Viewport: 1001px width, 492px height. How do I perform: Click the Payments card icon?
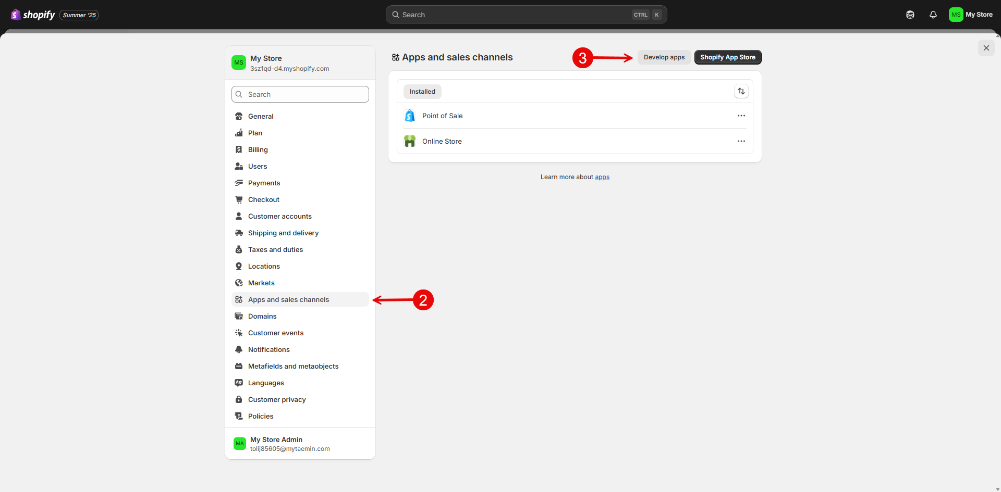(x=239, y=183)
